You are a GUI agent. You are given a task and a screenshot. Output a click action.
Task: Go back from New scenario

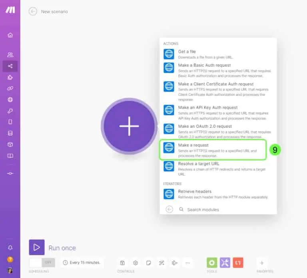tap(33, 11)
